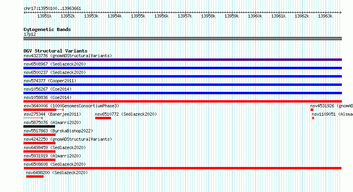Click the blue bar under nsv6500237
This screenshot has height=192, width=353.
pyautogui.click(x=182, y=76)
